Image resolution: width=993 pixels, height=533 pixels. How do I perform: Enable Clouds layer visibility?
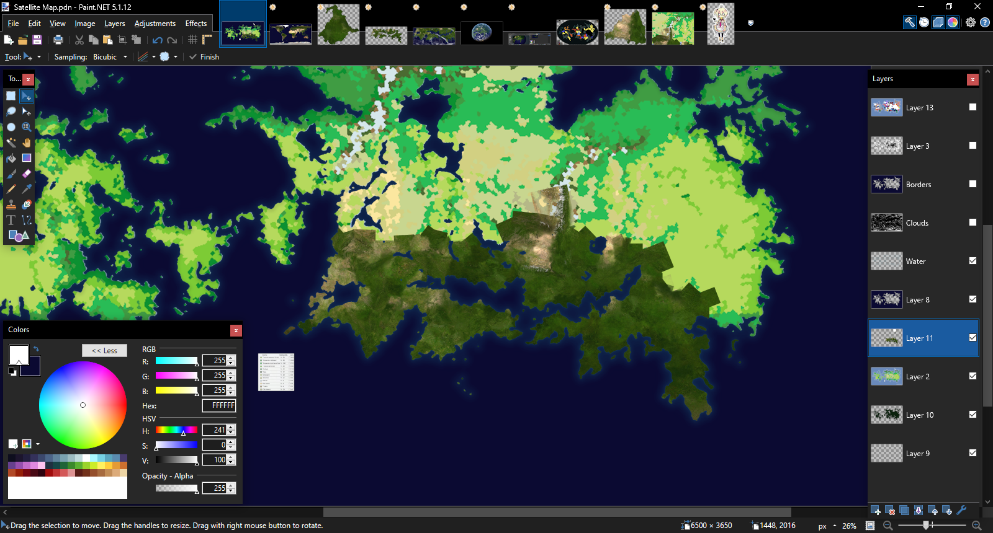tap(973, 222)
